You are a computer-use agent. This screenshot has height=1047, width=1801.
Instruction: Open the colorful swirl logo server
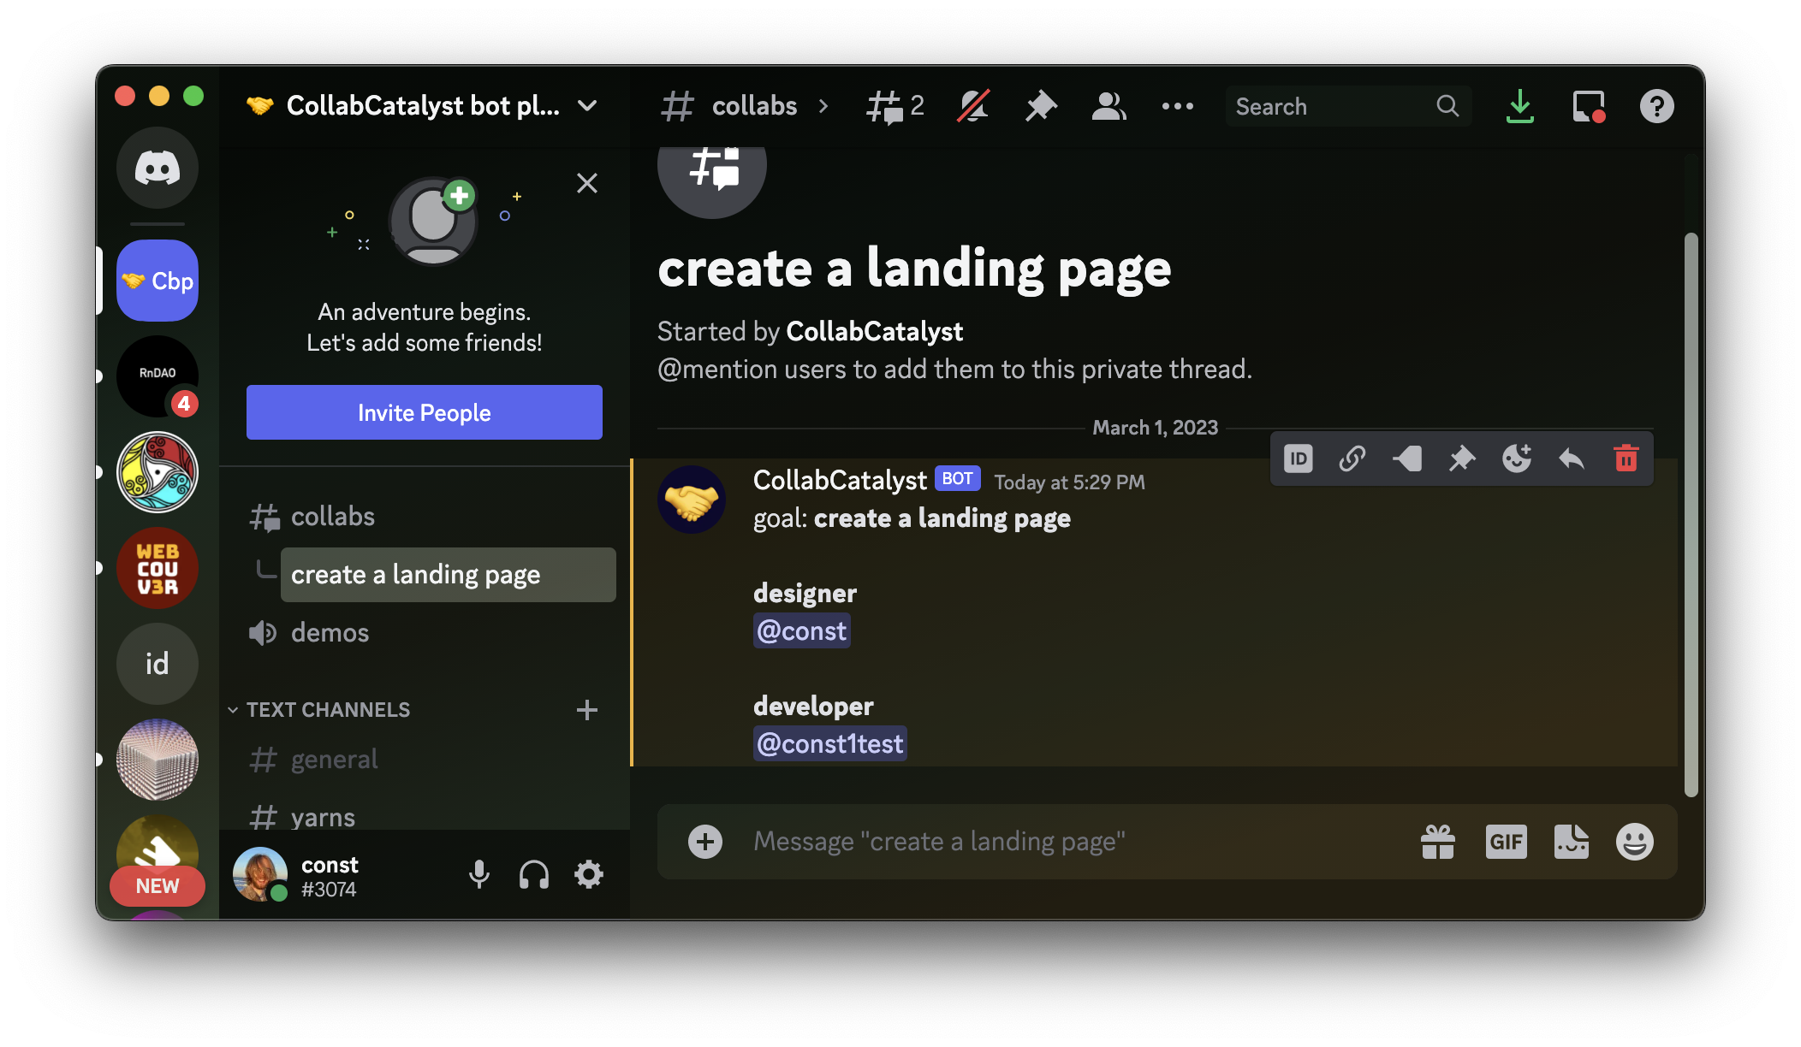tap(158, 472)
